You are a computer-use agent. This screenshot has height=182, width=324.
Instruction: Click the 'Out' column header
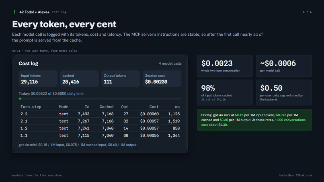(125, 107)
